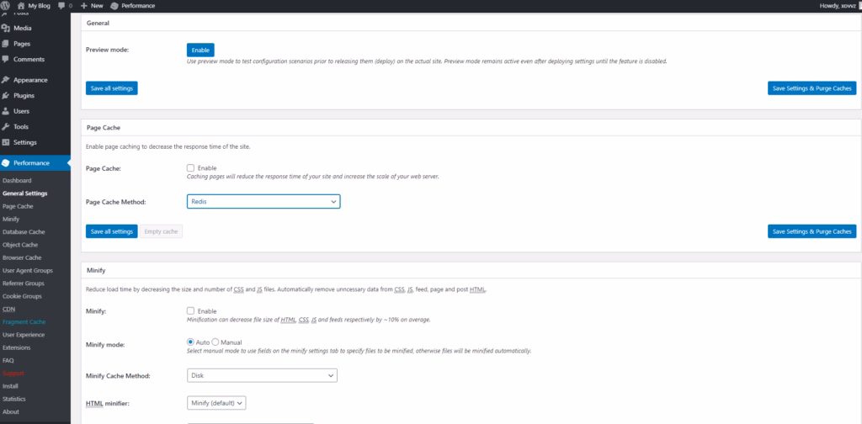Open Page Cache submenu item

click(x=18, y=206)
